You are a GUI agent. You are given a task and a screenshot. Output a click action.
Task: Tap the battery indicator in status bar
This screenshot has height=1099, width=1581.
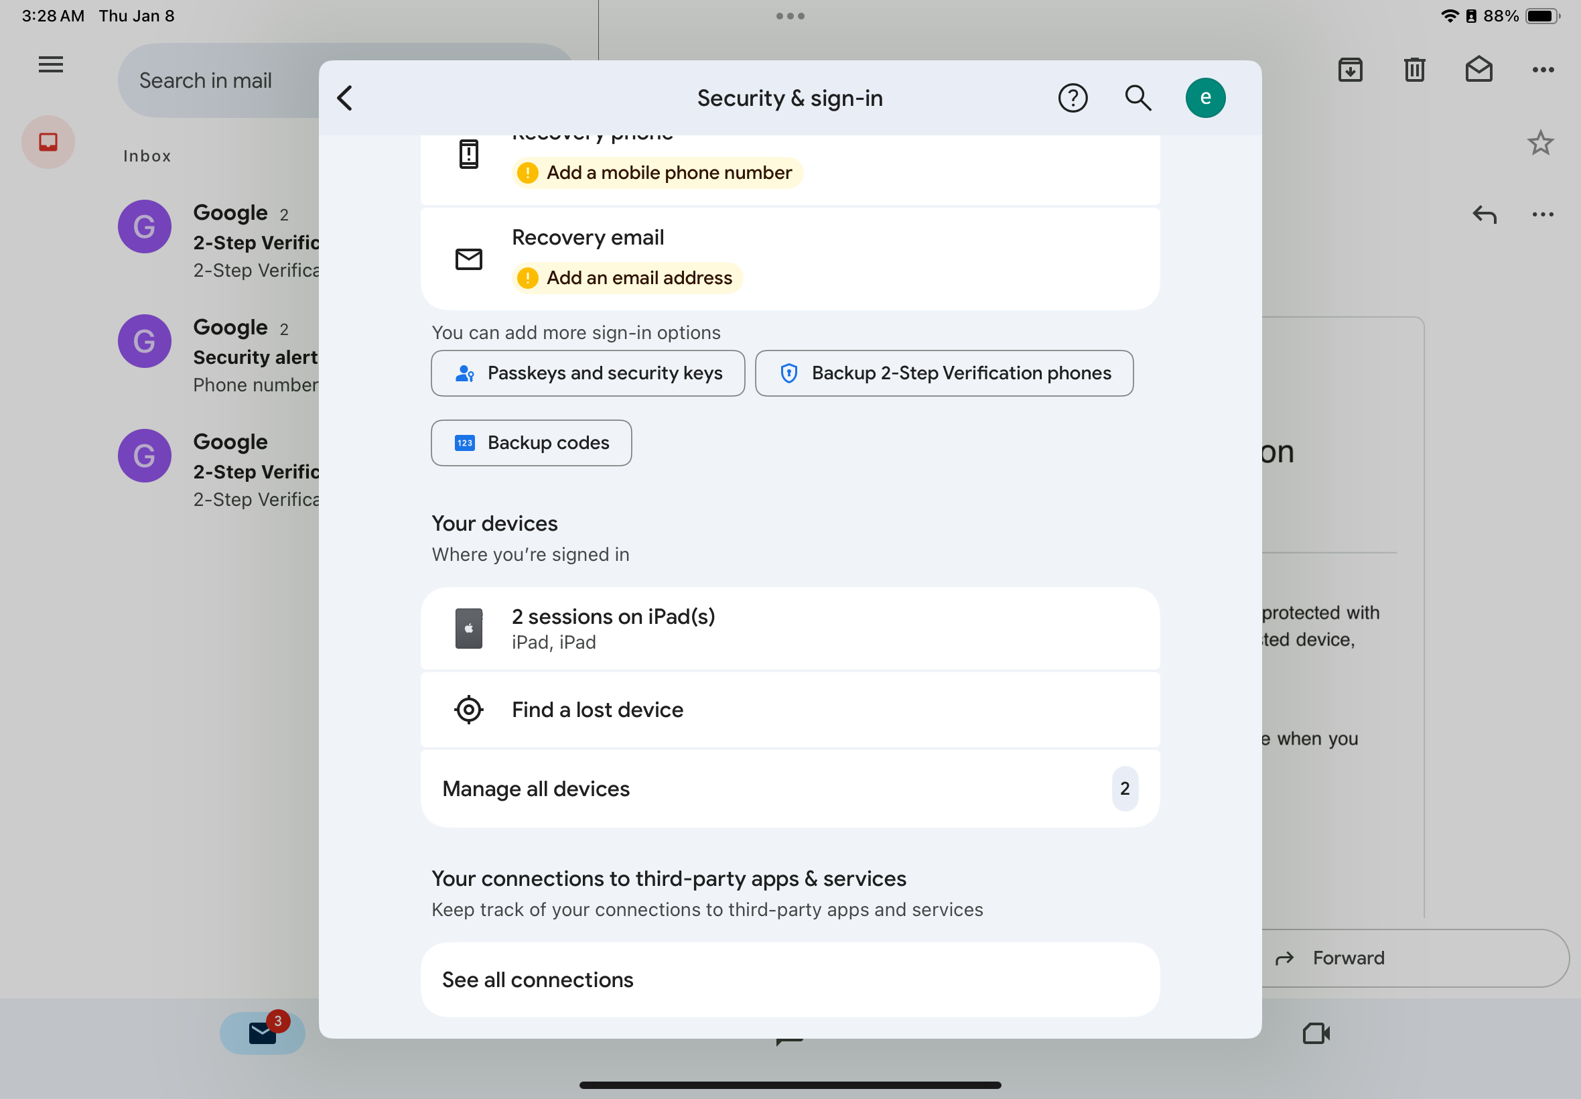[1542, 16]
